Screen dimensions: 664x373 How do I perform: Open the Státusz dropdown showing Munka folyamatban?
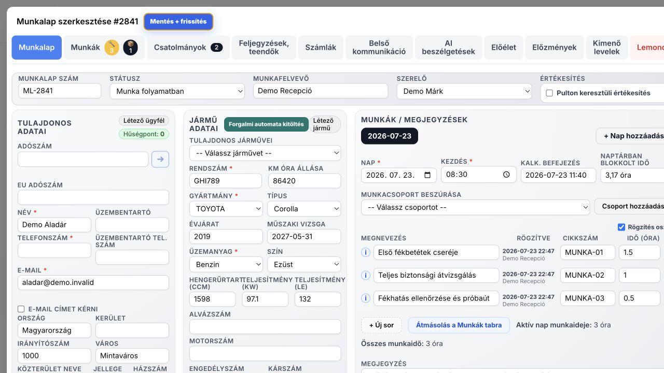[x=177, y=91]
